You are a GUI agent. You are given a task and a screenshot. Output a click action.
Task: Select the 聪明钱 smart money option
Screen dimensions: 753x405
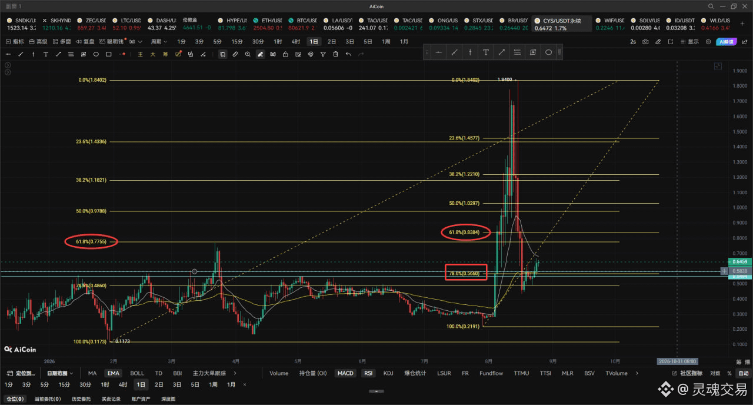pyautogui.click(x=112, y=42)
